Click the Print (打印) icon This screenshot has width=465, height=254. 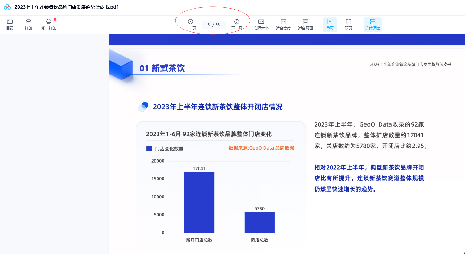coord(28,24)
